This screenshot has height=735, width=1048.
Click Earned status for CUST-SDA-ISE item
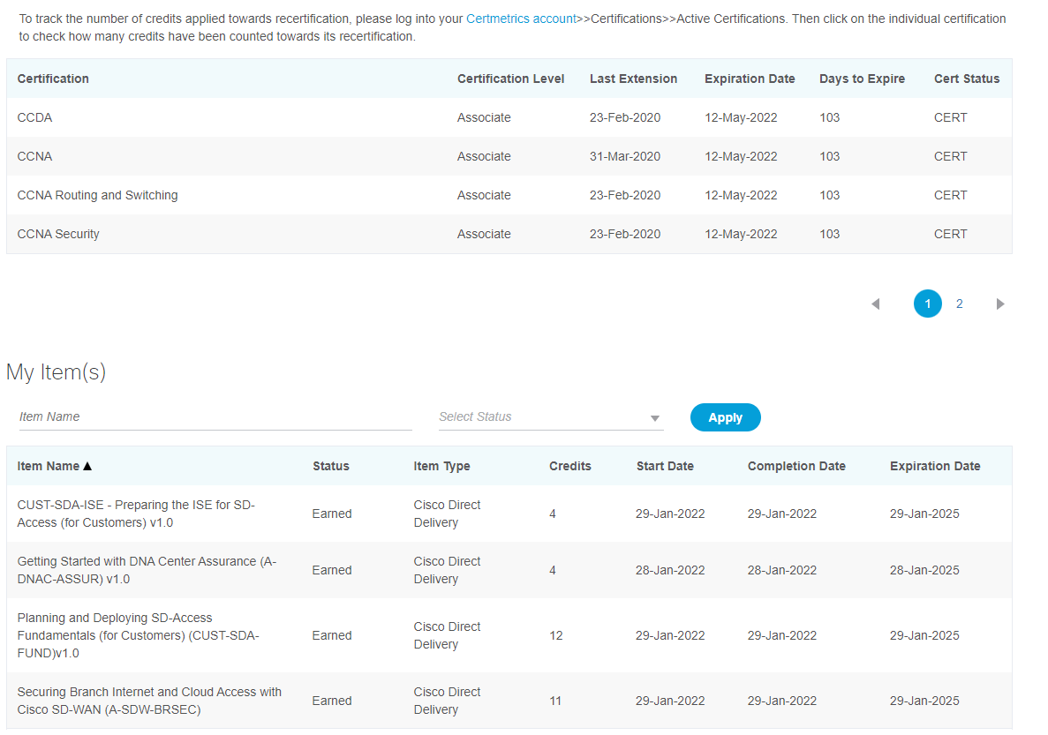[331, 514]
